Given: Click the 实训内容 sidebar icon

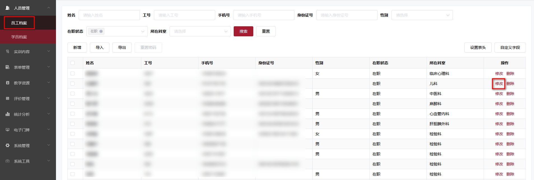Looking at the screenshot, I should 8,51.
